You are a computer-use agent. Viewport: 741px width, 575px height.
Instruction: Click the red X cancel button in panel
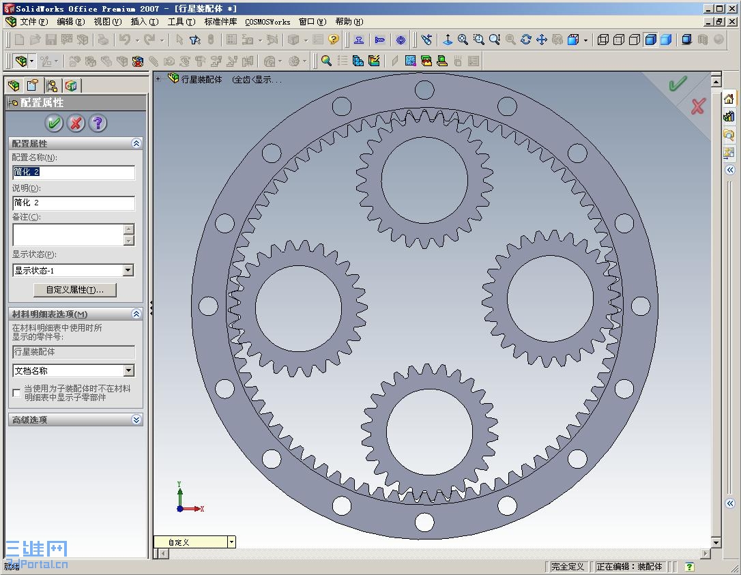click(76, 123)
